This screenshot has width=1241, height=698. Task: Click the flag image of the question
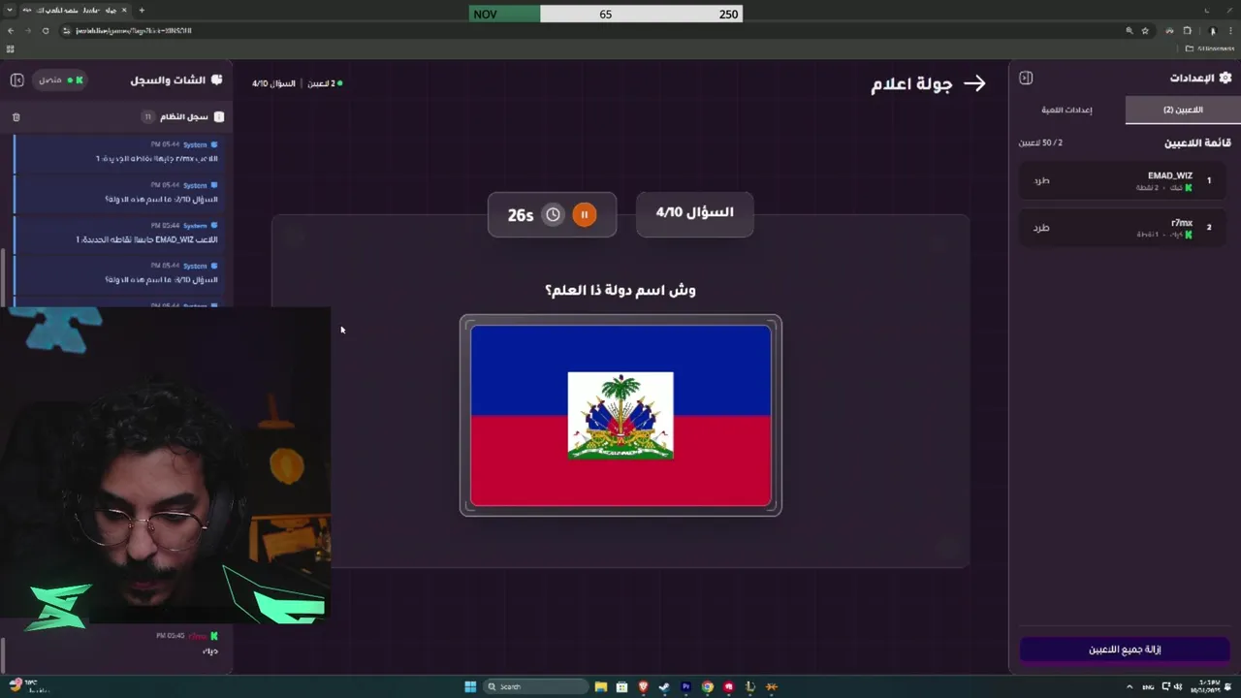click(x=620, y=415)
